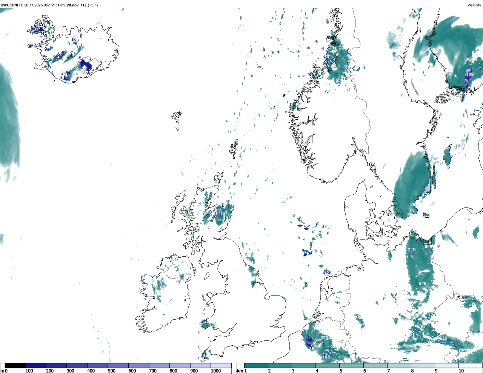This screenshot has height=374, width=483.
Task: Click the black 0–100 m legend swatch
Action: point(15,365)
